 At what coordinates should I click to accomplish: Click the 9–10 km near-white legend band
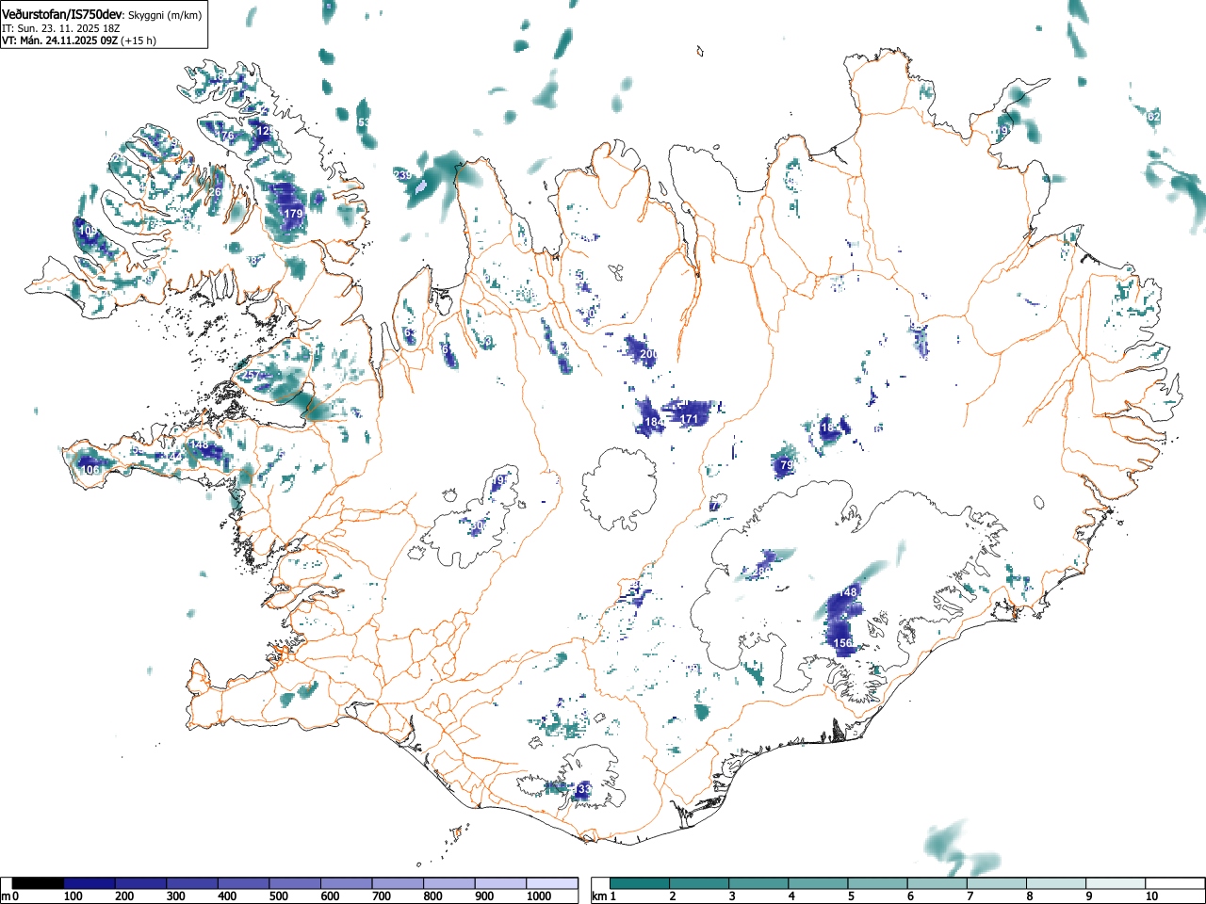[x=1117, y=883]
